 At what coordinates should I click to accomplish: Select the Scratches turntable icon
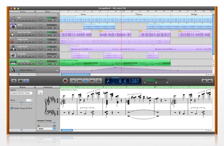pyautogui.click(x=13, y=55)
